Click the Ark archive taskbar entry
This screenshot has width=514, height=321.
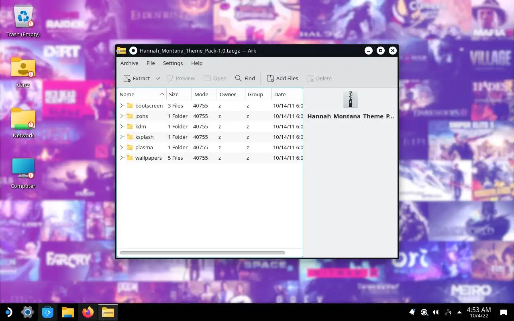tap(108, 312)
